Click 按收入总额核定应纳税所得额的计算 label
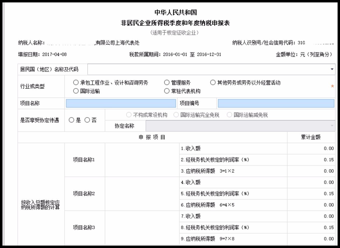Viewport: 340px width, 248px height. (41, 205)
